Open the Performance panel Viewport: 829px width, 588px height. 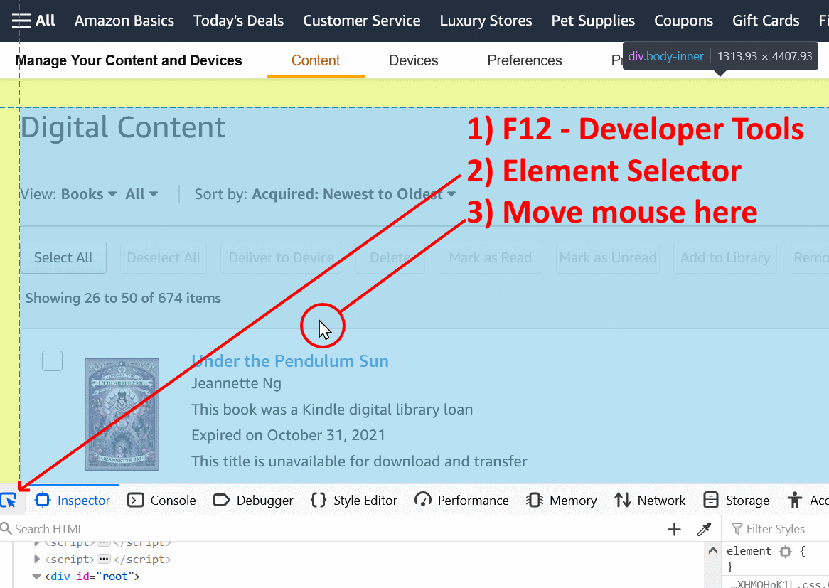point(461,500)
